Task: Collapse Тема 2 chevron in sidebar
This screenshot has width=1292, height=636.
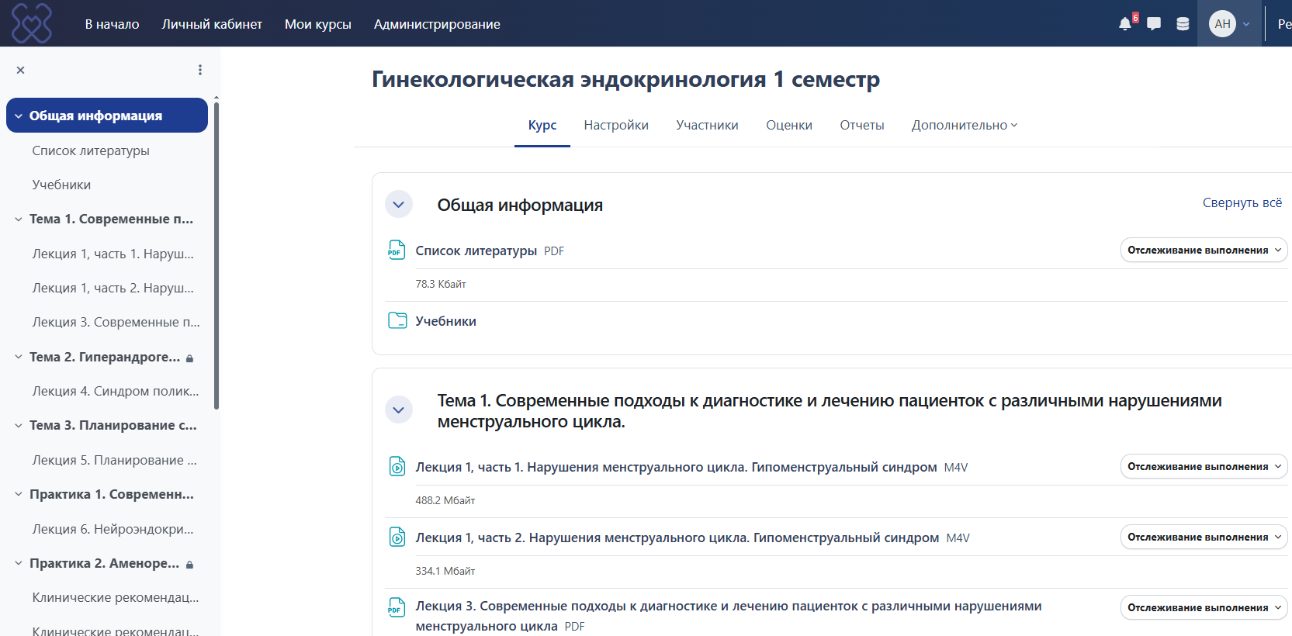Action: coord(19,358)
